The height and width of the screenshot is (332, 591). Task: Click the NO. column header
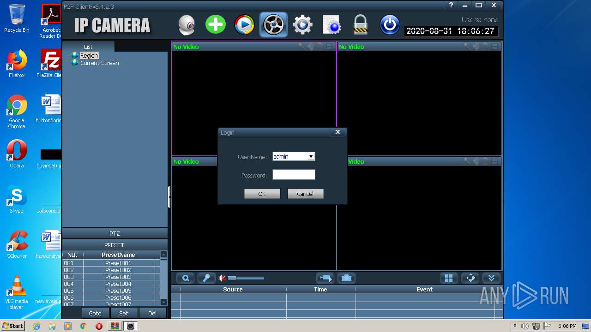(72, 255)
